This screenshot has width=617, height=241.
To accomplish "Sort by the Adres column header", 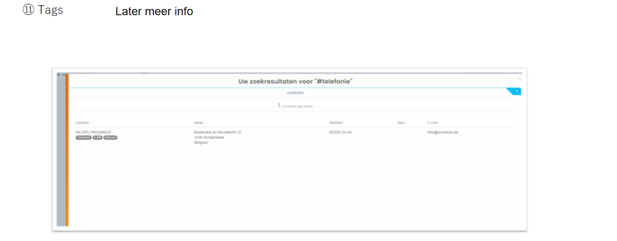I will click(x=199, y=123).
